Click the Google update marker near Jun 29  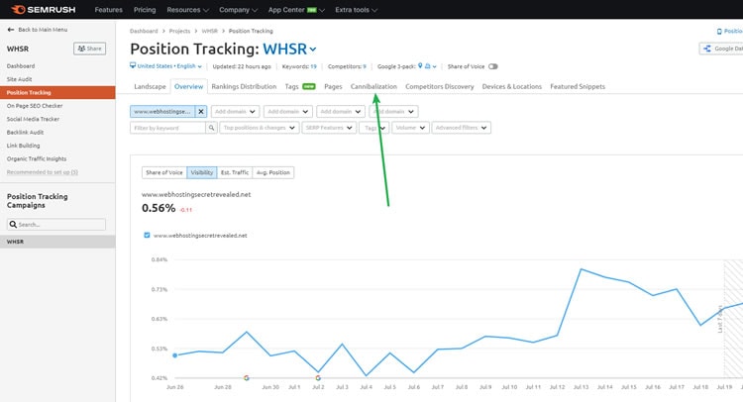click(x=247, y=378)
